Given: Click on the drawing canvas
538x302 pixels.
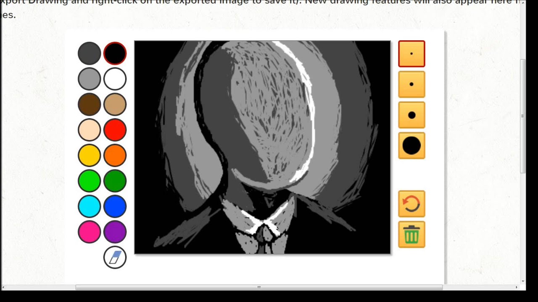Looking at the screenshot, I should [262, 147].
